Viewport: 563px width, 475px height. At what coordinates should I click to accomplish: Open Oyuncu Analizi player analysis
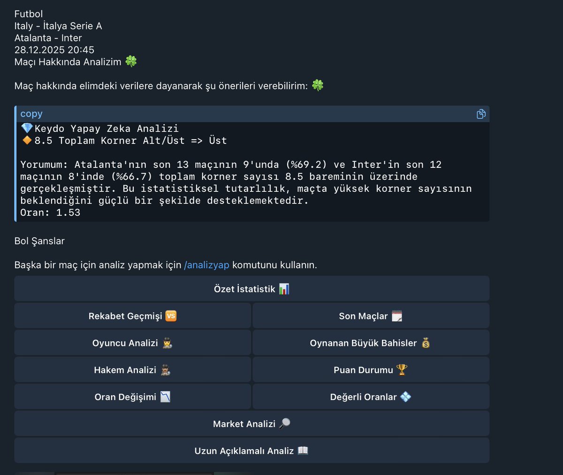click(x=132, y=343)
